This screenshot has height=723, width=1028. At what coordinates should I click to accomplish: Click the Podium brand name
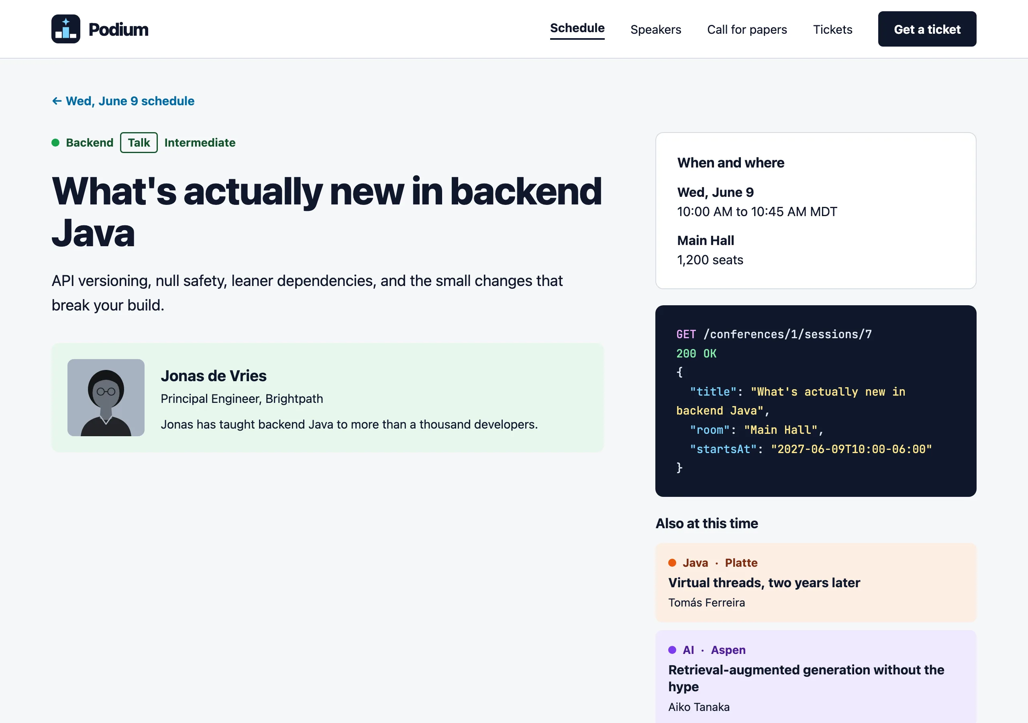point(118,30)
